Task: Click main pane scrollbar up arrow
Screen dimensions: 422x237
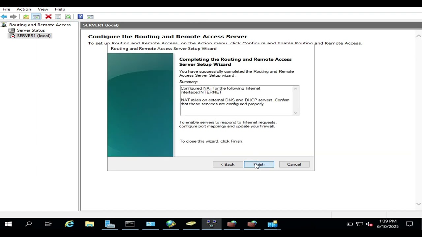Action: 419,36
